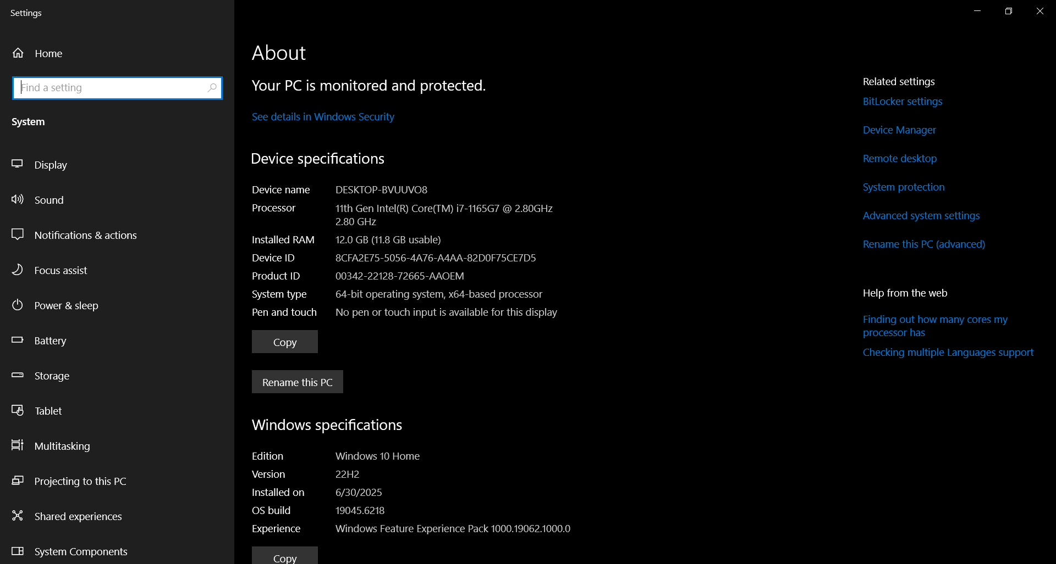This screenshot has width=1056, height=564.
Task: Click the Sound speaker icon
Action: 18,199
